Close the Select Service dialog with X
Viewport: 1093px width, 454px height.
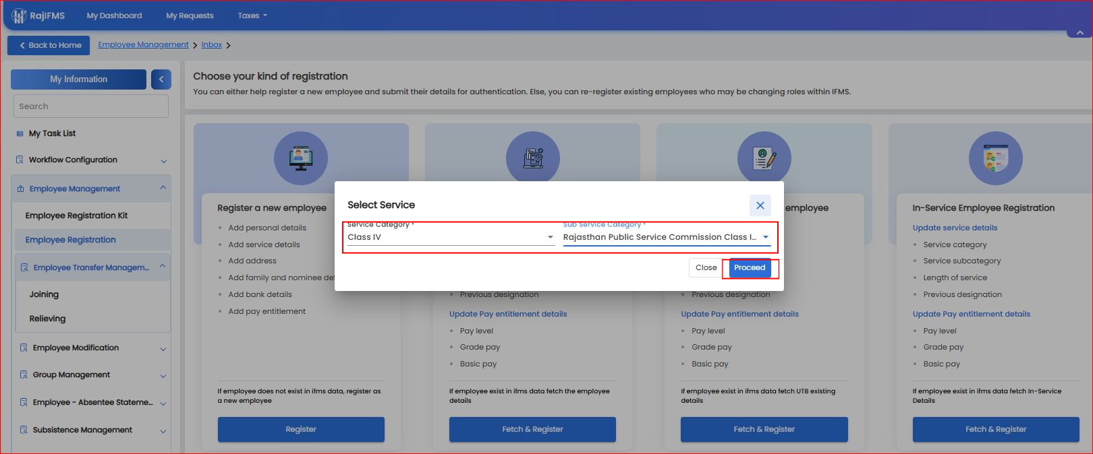point(760,205)
